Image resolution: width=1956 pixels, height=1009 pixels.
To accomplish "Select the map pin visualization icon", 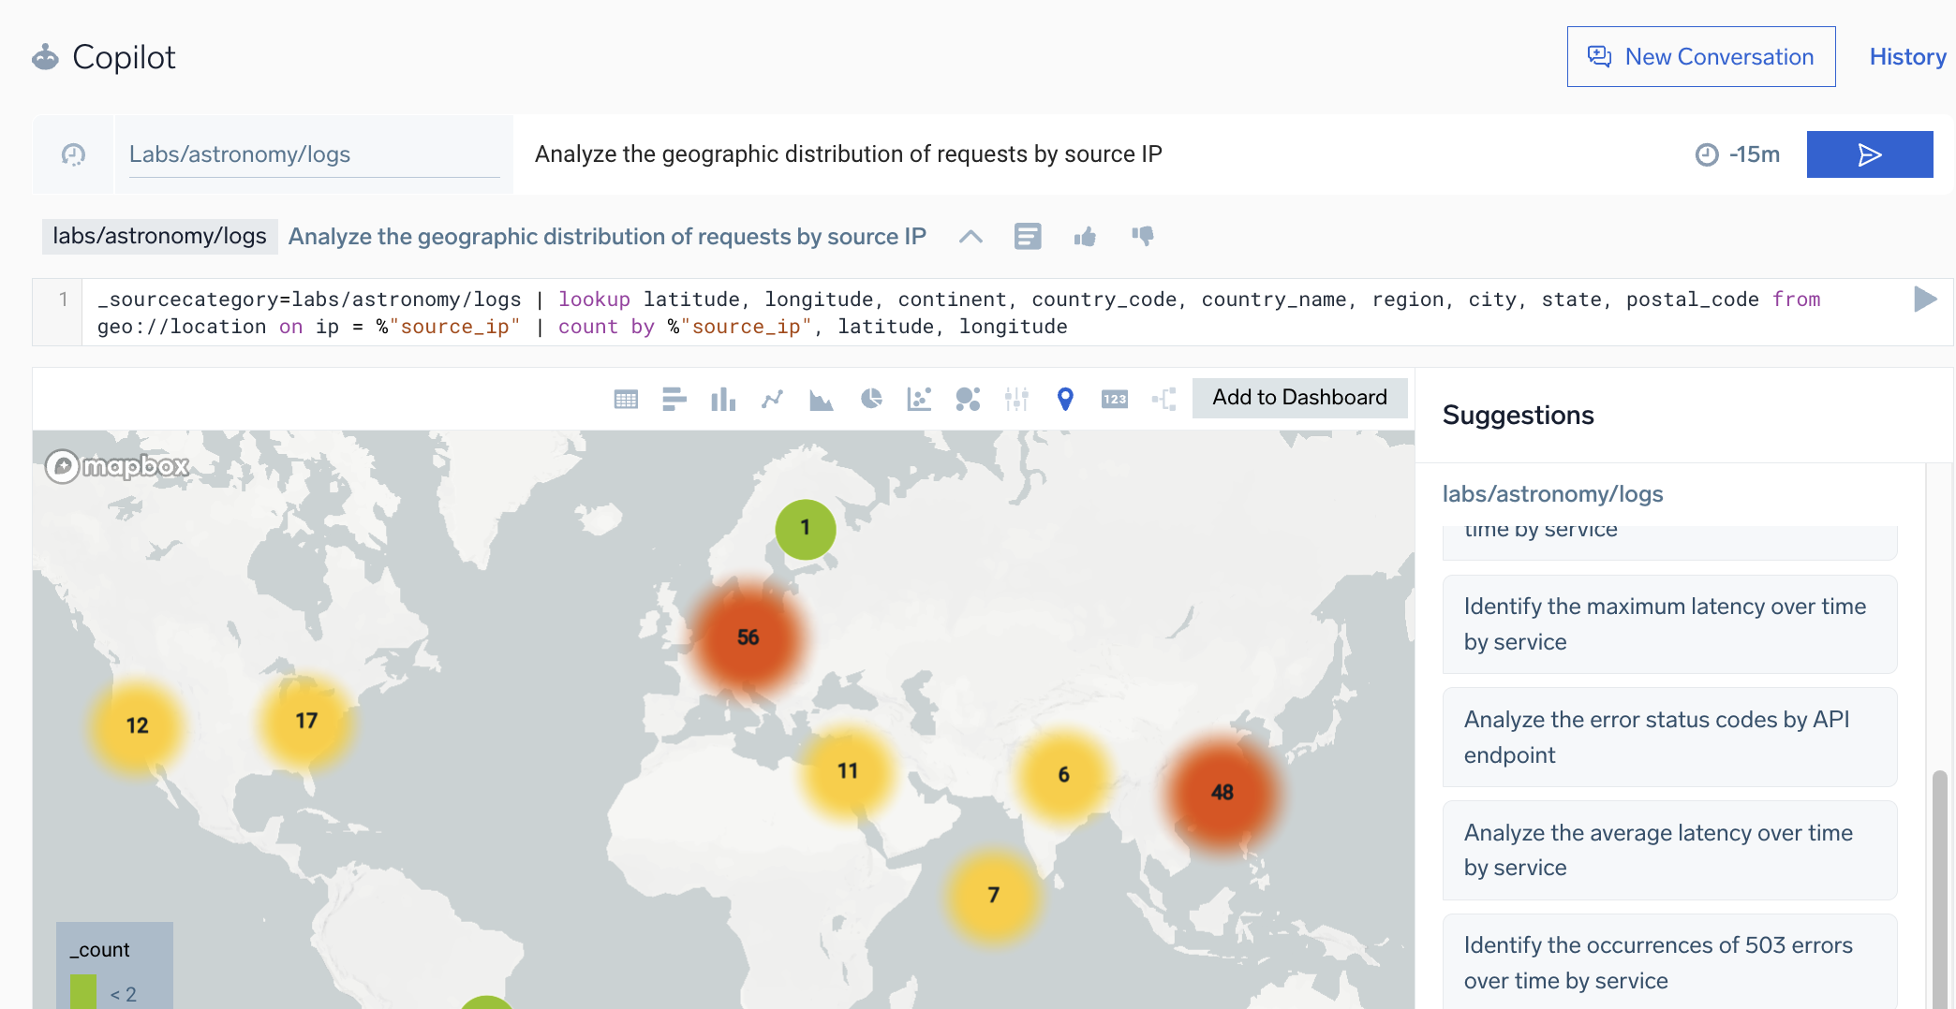I will click(x=1065, y=400).
